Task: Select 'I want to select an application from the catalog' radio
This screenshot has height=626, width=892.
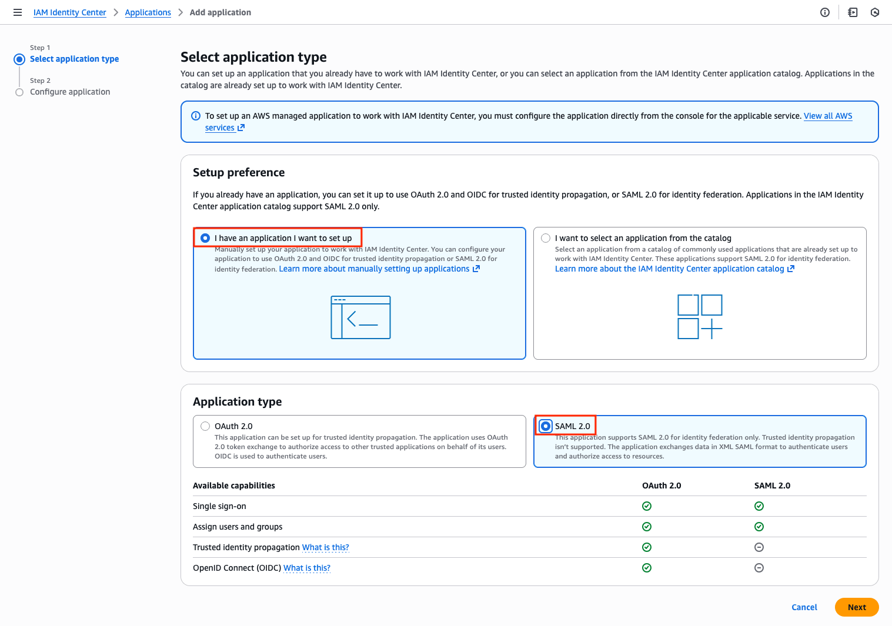Action: 546,238
